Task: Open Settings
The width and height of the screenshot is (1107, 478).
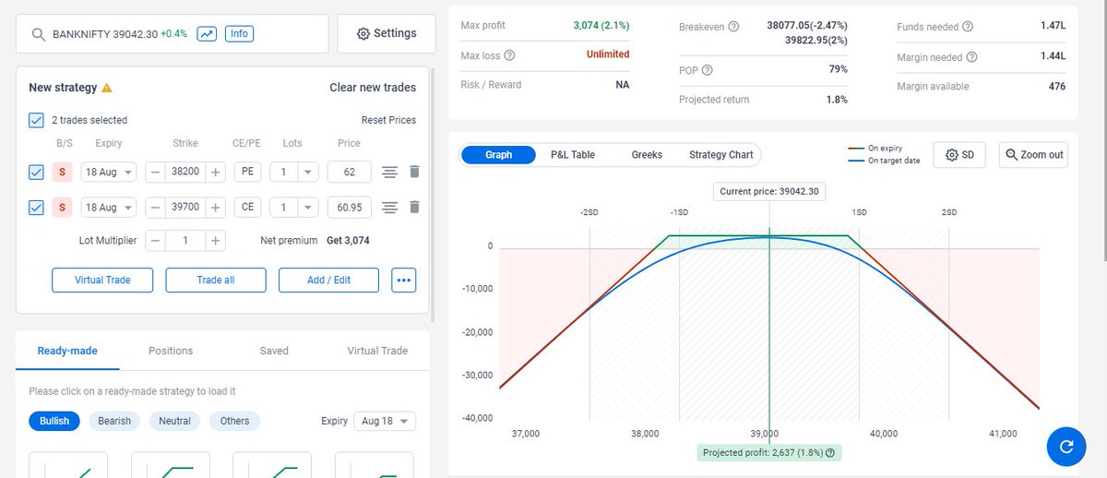Action: pos(387,33)
